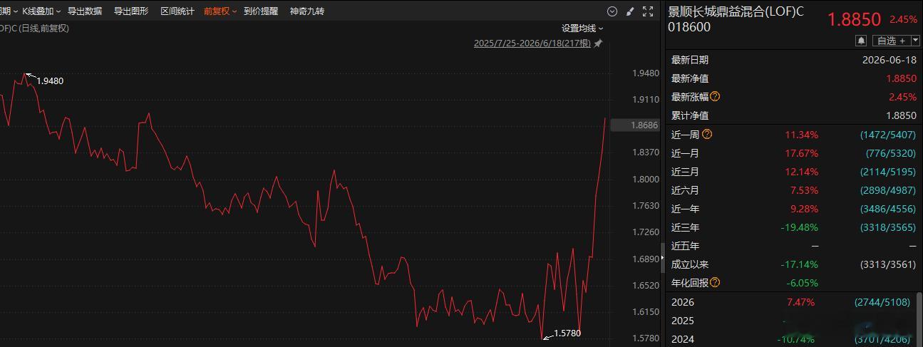923x347 pixels.
Task: Click the 1.9110 price axis label
Action: (644, 100)
